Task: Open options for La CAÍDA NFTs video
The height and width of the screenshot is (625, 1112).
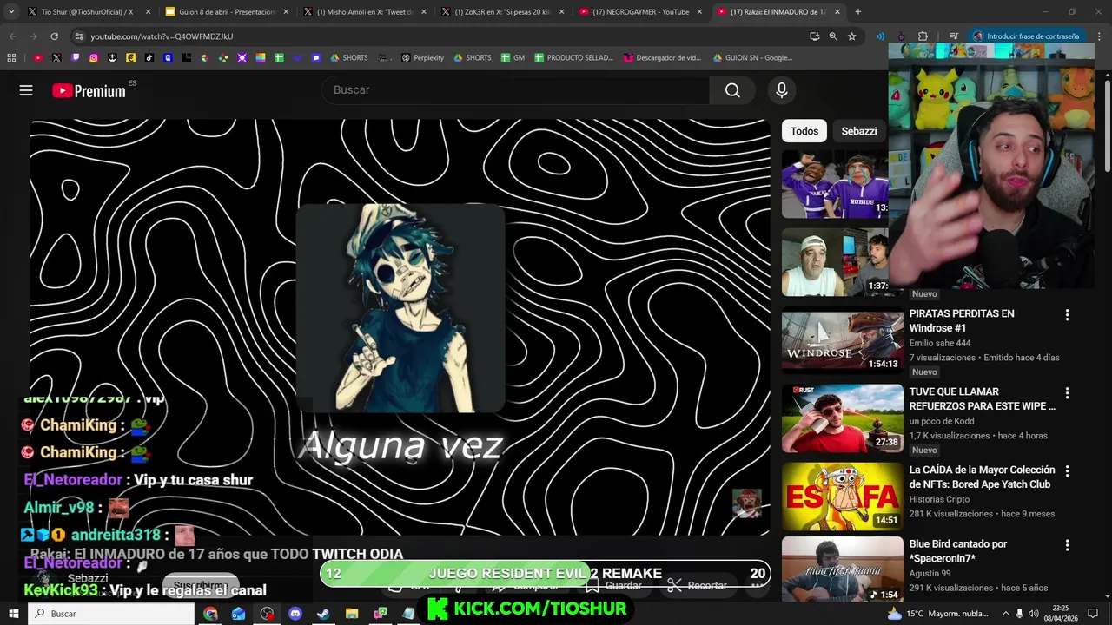Action: (x=1067, y=471)
